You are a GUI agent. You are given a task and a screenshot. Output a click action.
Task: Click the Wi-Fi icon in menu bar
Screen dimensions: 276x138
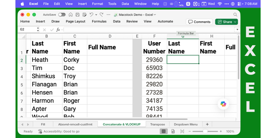click(220, 4)
